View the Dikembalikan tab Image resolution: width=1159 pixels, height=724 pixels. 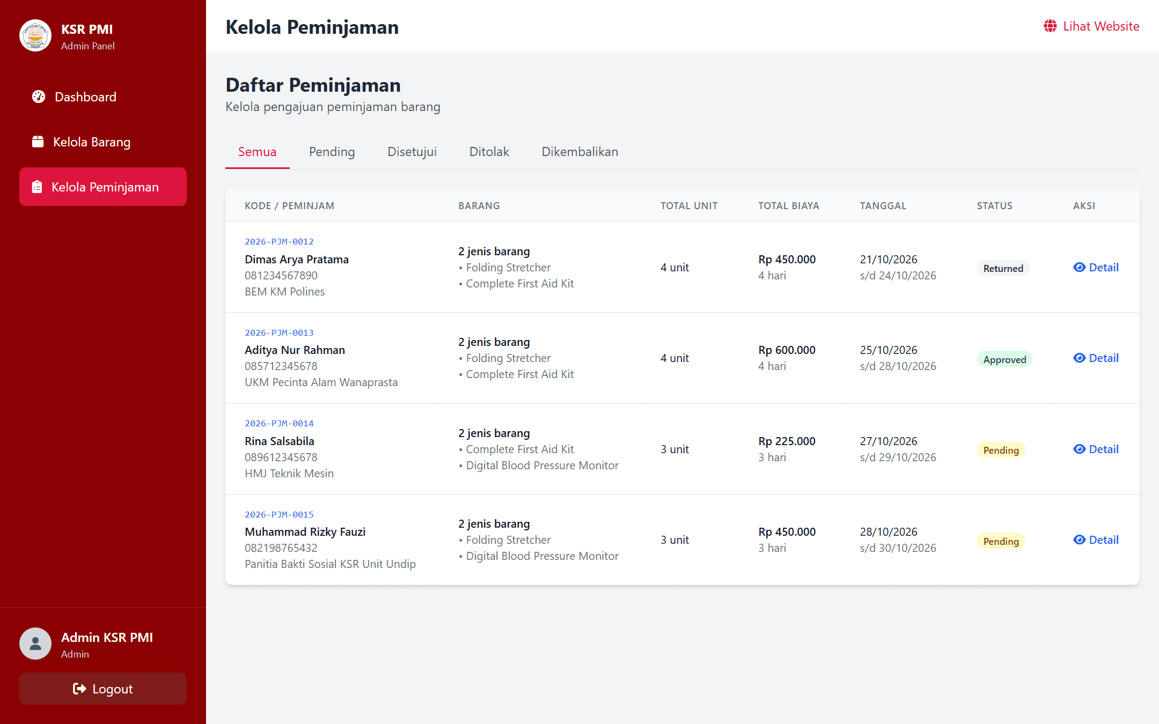click(x=580, y=152)
